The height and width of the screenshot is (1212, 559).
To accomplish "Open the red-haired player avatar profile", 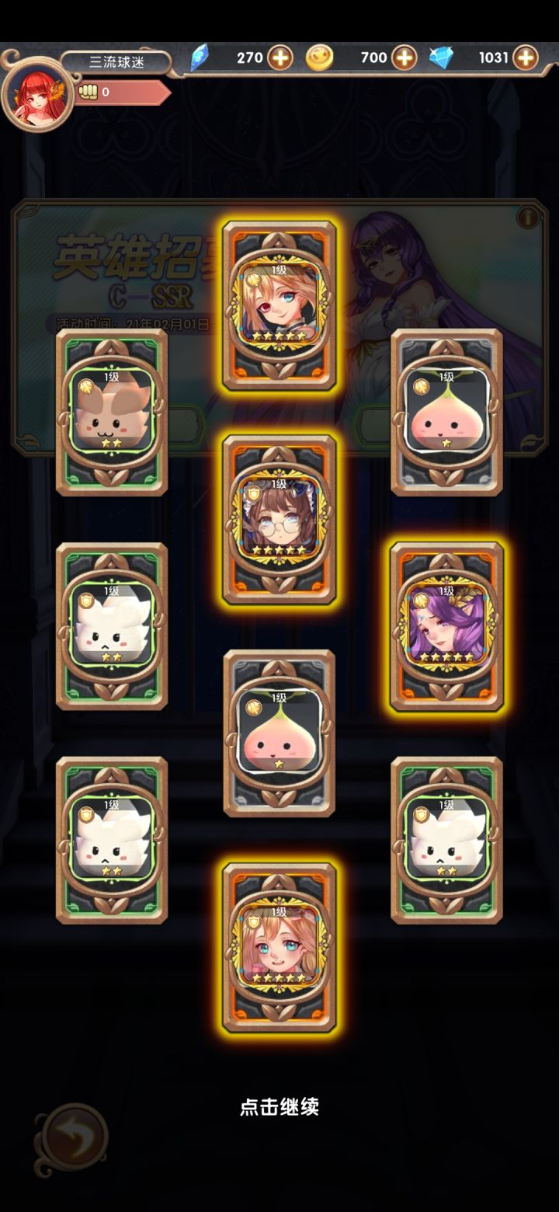I will 37,94.
